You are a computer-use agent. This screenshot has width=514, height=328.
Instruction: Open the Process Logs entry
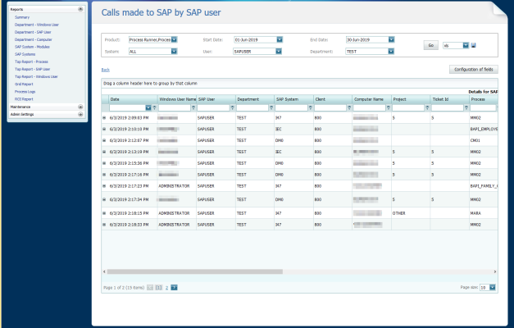pyautogui.click(x=25, y=92)
